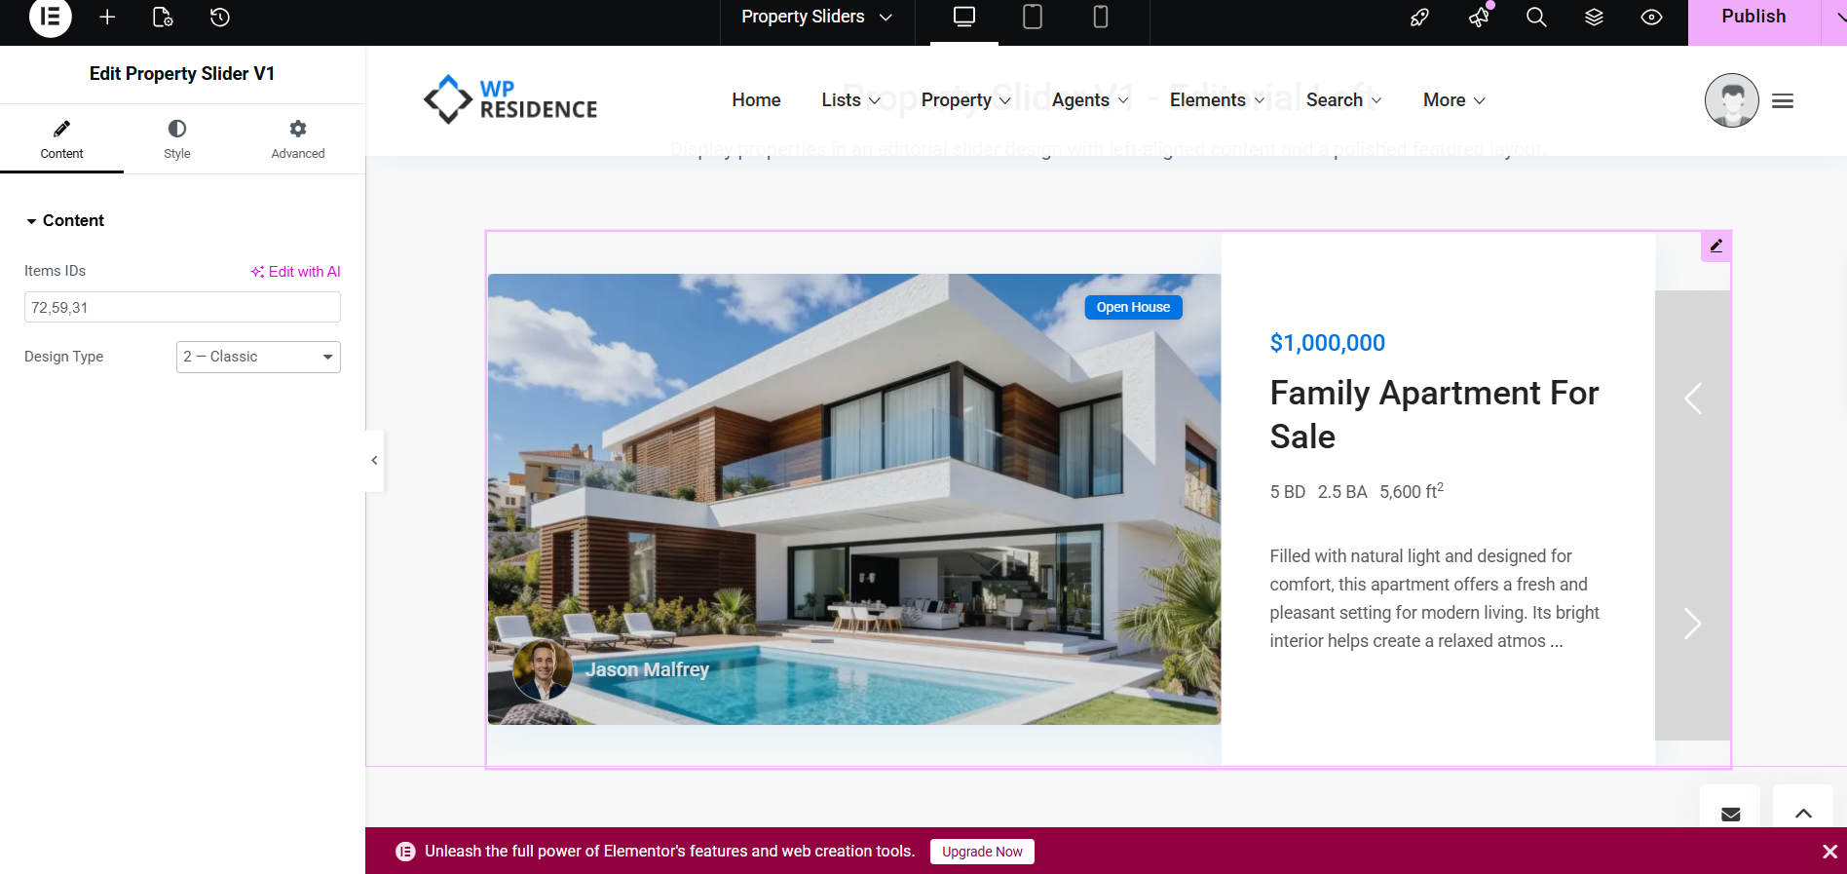Click the rocket launchpad icon
Image resolution: width=1847 pixels, height=874 pixels.
[1420, 17]
